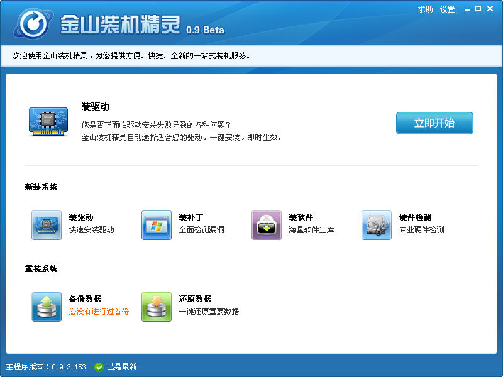This screenshot has height=377, width=503.
Task: Select the 装补丁 label
Action: 191,217
